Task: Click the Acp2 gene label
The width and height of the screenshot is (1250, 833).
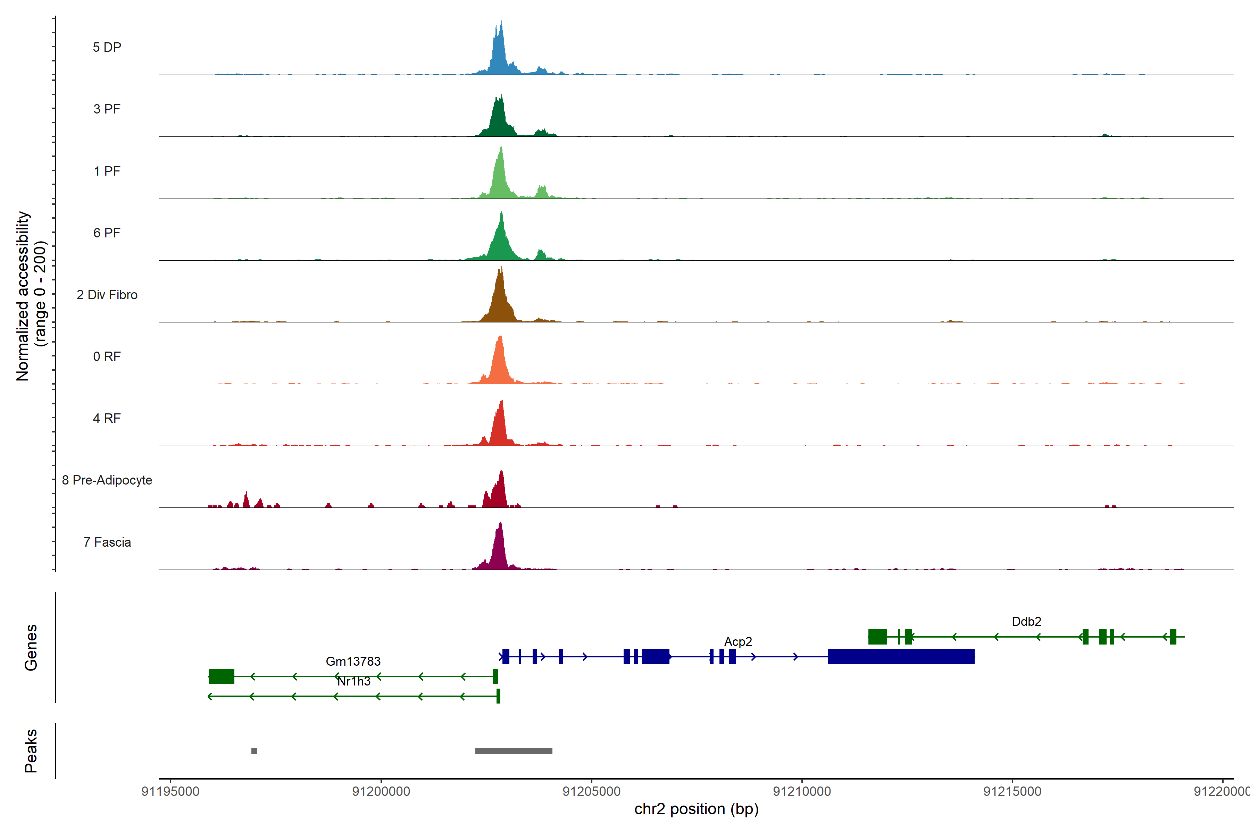Action: (737, 641)
